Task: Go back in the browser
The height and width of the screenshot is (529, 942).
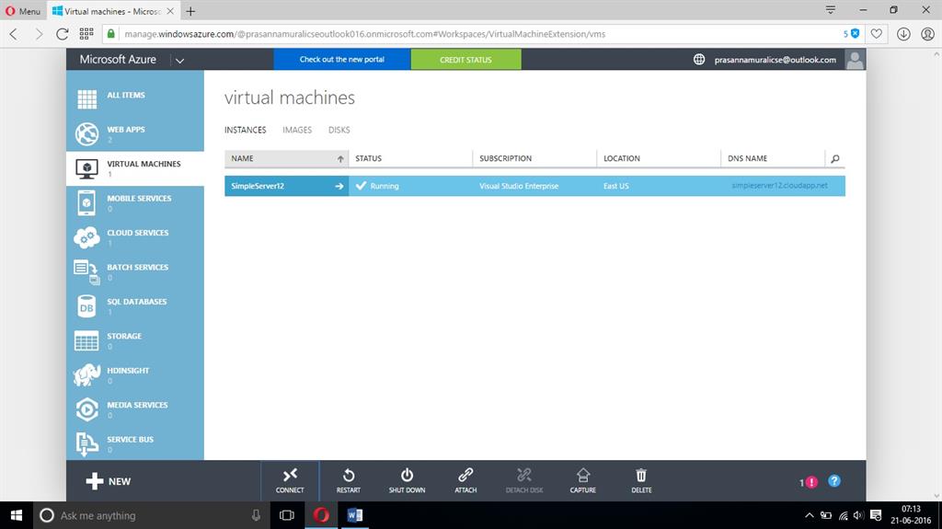Action: pos(14,34)
